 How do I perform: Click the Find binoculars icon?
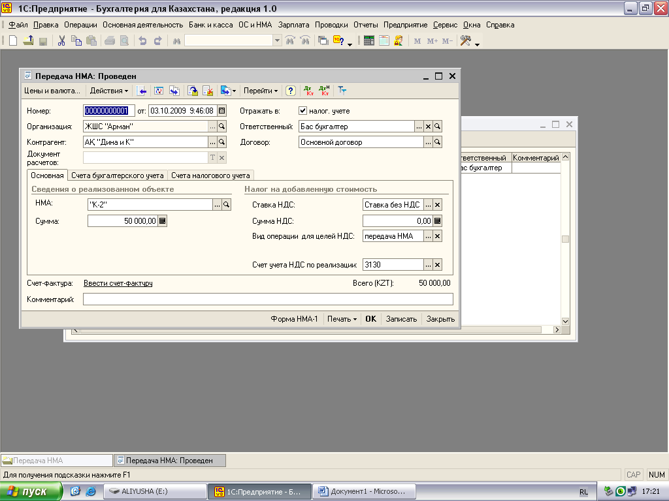click(x=176, y=41)
